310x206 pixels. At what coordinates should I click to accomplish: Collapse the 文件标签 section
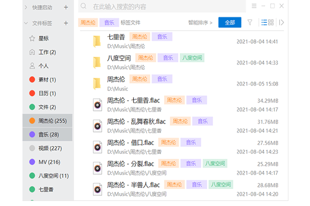[26, 23]
